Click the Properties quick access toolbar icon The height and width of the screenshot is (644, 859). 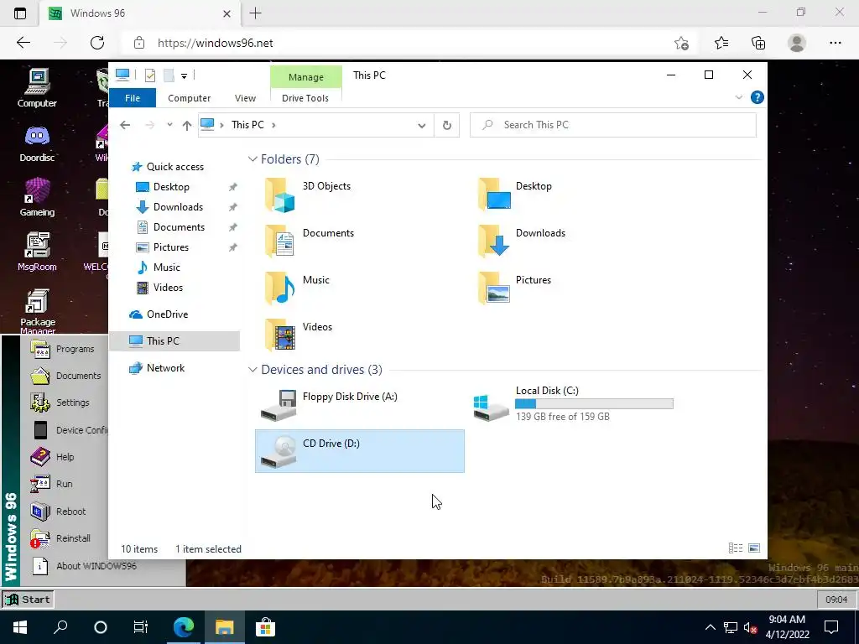[x=149, y=75]
